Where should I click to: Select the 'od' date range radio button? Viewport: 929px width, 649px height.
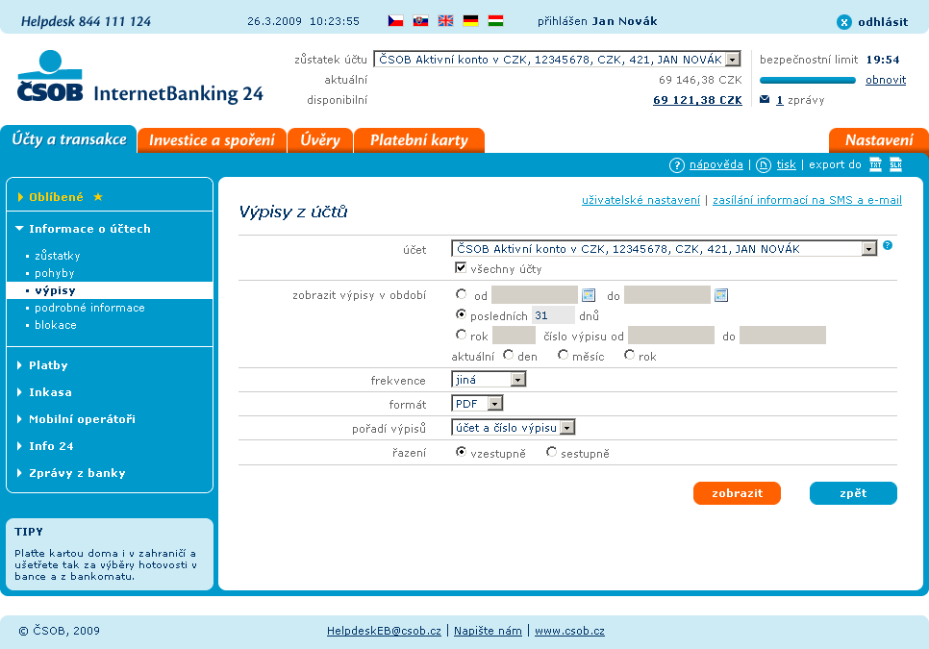(461, 293)
